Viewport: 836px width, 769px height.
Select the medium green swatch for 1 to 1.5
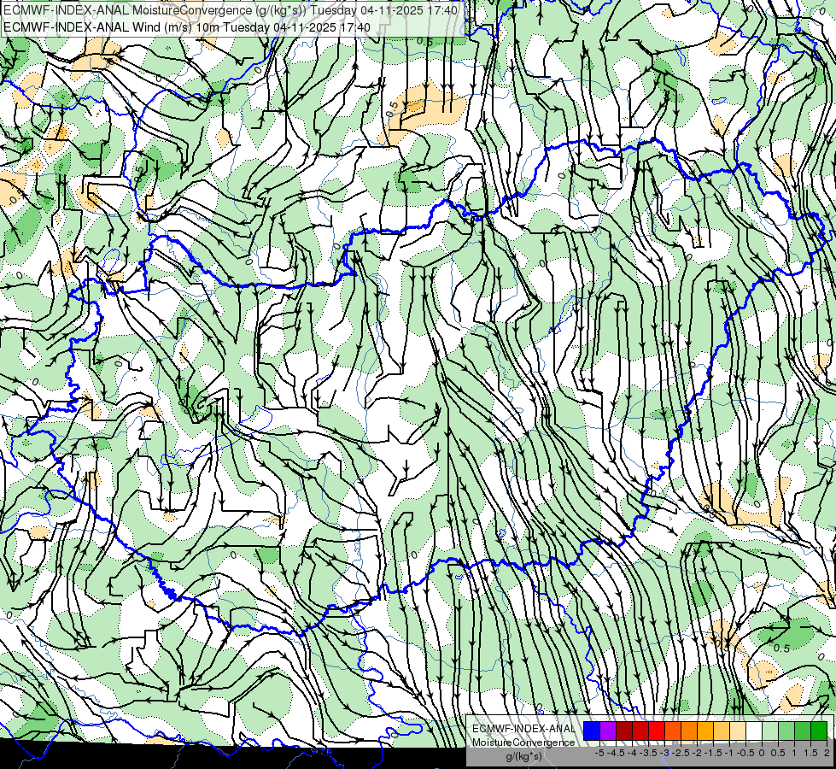803,731
